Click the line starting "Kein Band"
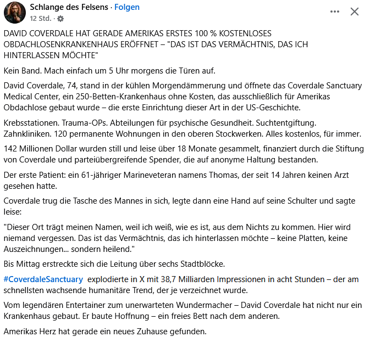 109,71
